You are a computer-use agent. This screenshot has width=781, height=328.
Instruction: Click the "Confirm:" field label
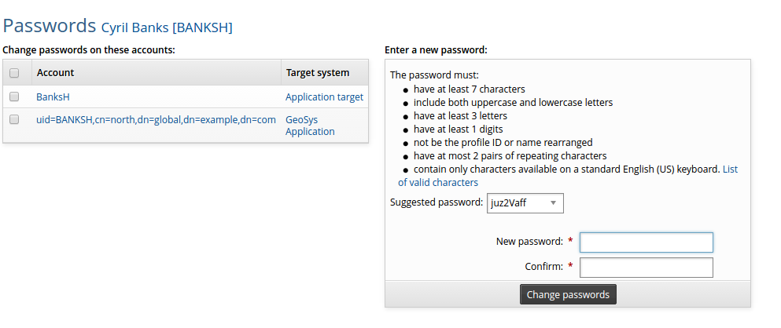click(543, 267)
